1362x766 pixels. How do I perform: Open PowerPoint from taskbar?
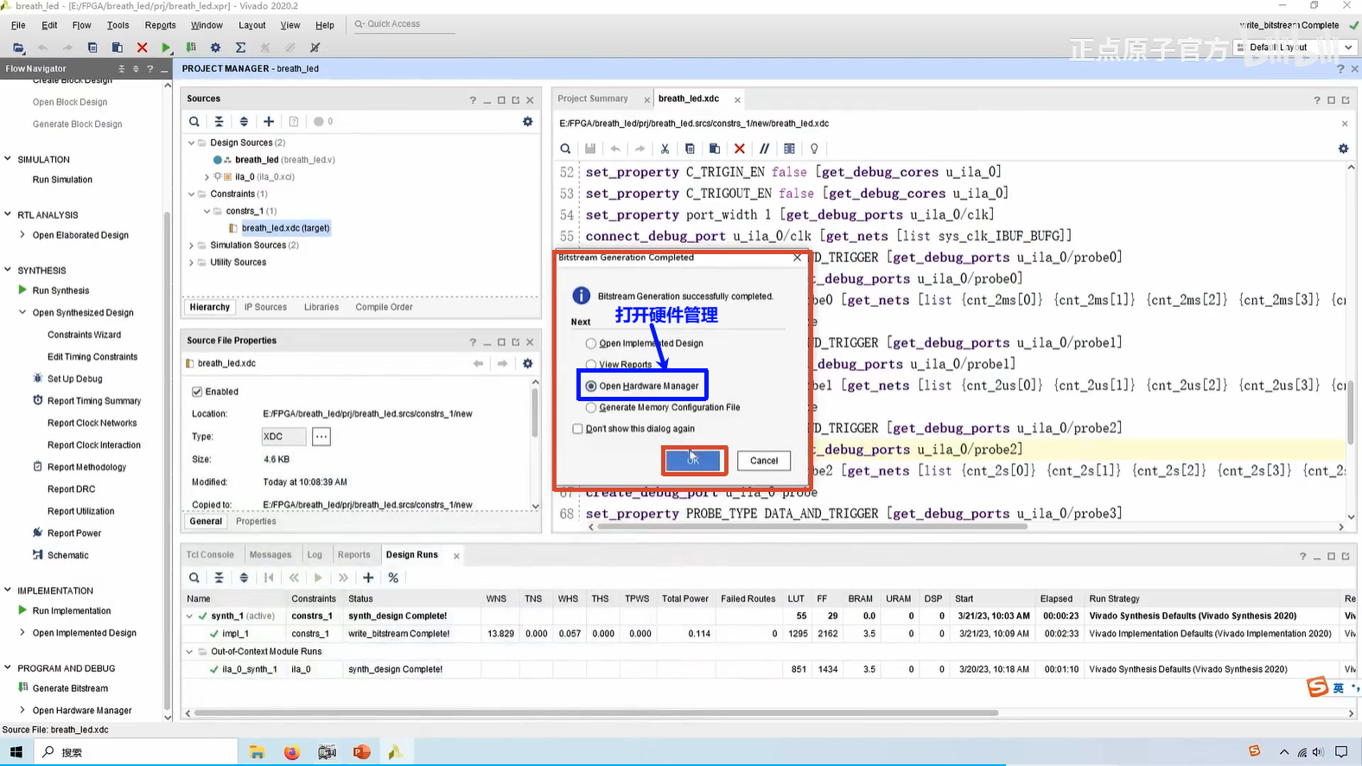point(361,752)
